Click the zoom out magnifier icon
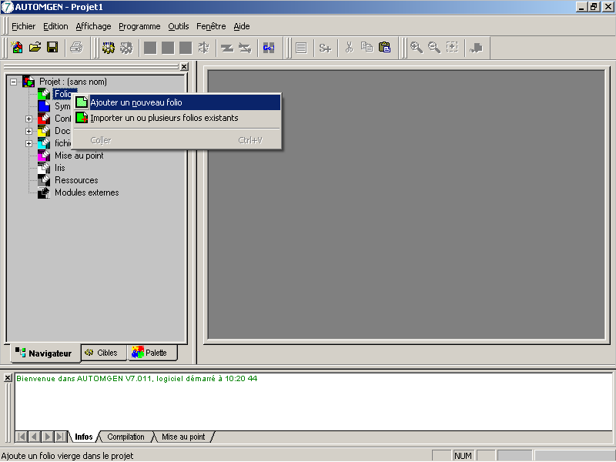Screen dimensions: 616x462 (434, 48)
